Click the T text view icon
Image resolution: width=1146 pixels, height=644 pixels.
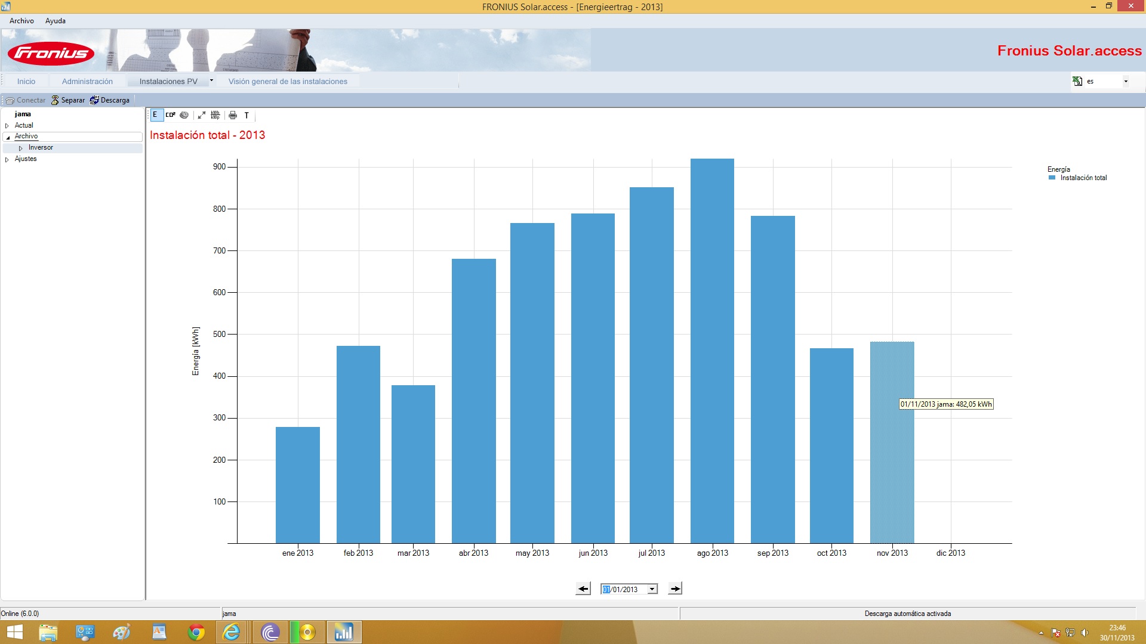pos(247,115)
